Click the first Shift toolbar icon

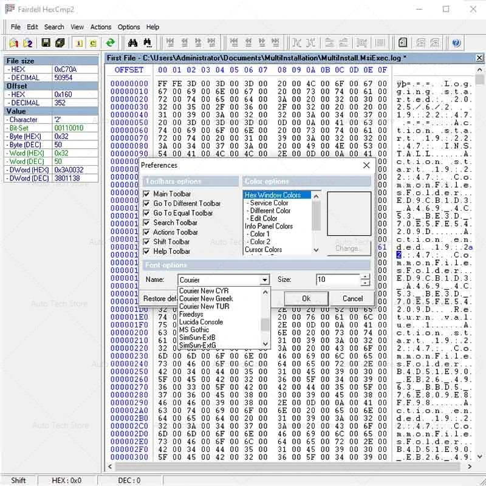(x=297, y=43)
